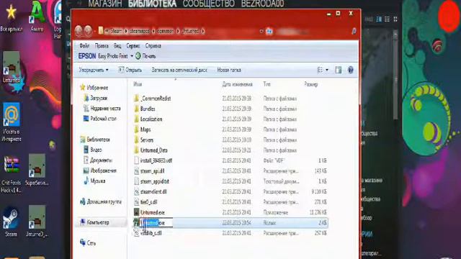Select the Amigo desktop shortcut

click(37, 13)
